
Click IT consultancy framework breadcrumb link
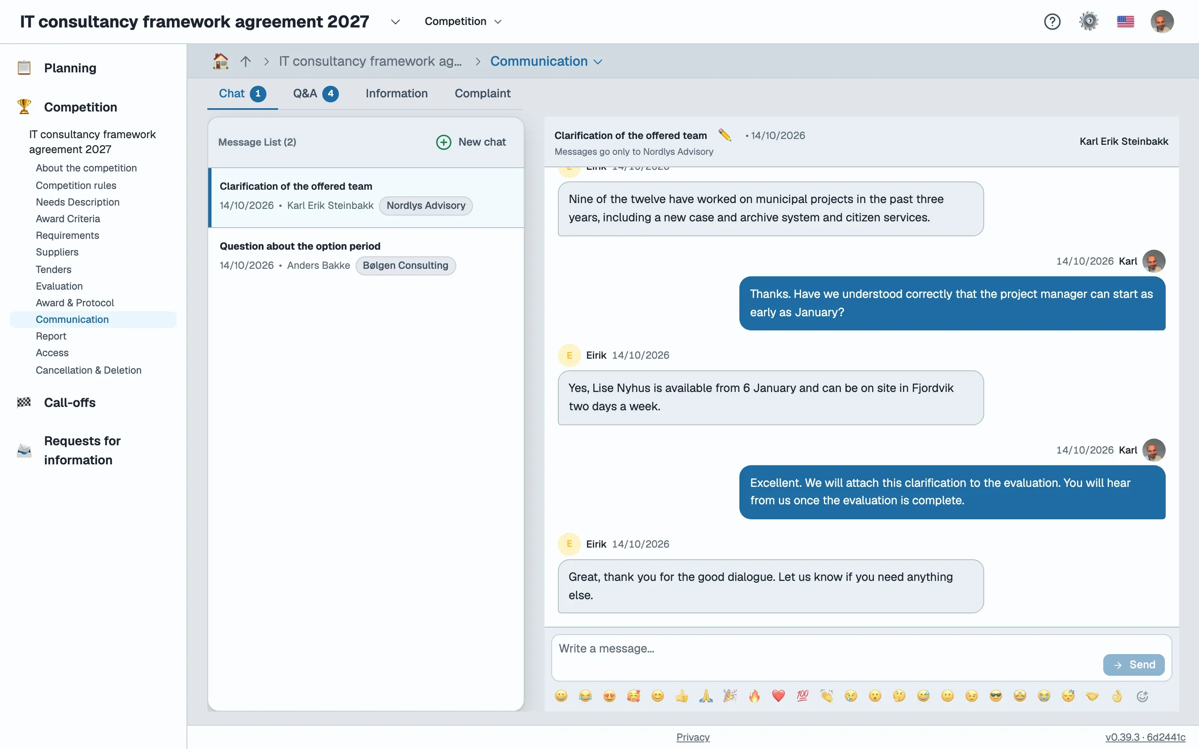tap(370, 61)
